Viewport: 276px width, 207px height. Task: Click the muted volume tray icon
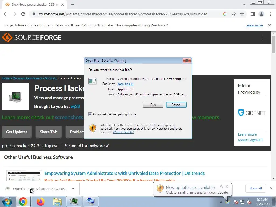249,202
